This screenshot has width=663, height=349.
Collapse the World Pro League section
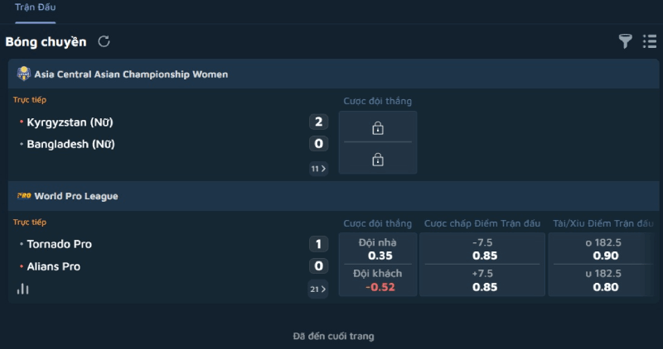click(x=333, y=196)
